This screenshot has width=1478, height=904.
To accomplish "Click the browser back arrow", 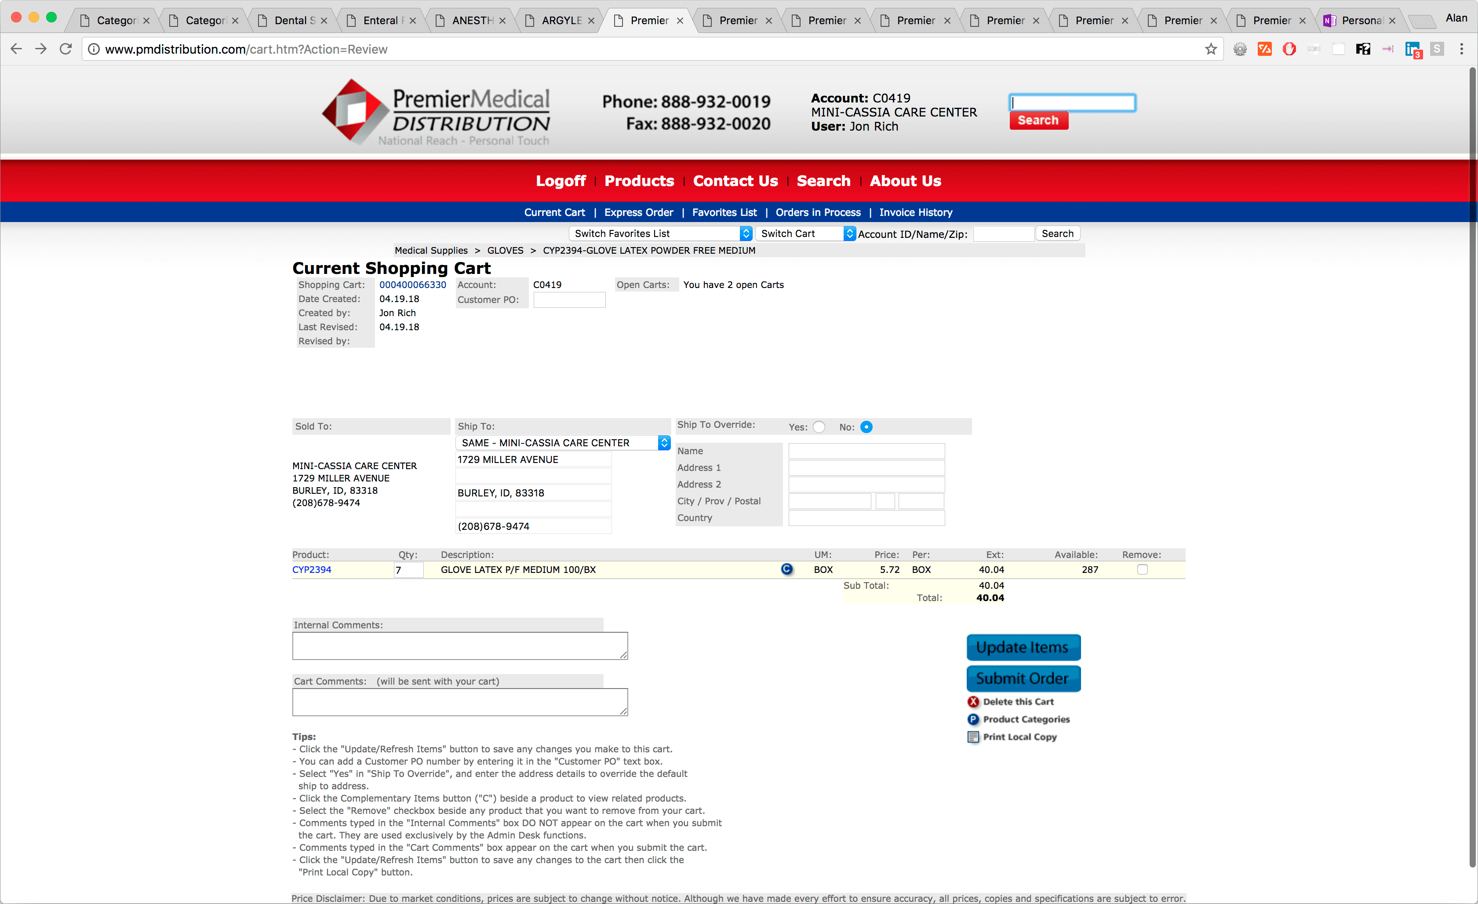I will (x=16, y=49).
